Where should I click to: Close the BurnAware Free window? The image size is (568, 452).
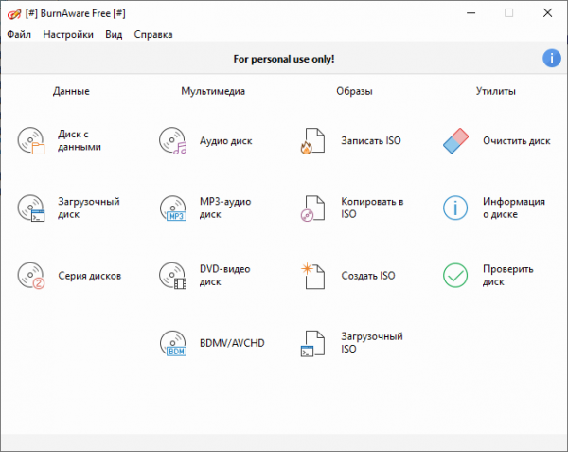(548, 13)
